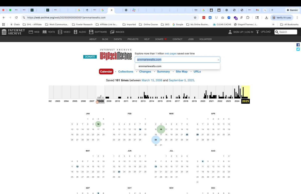Click the Internet Archive search box
The width and height of the screenshot is (301, 194).
click(x=286, y=32)
